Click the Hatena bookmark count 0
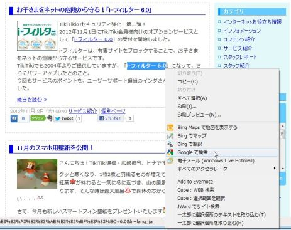The width and height of the screenshot is (291, 230). [23, 118]
